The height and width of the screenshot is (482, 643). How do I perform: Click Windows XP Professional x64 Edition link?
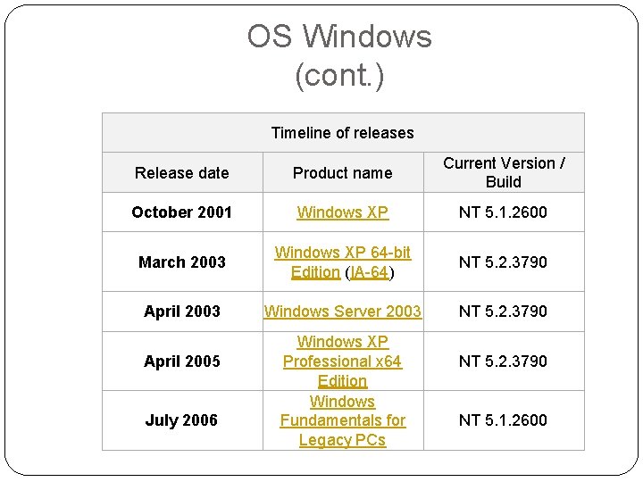click(342, 361)
